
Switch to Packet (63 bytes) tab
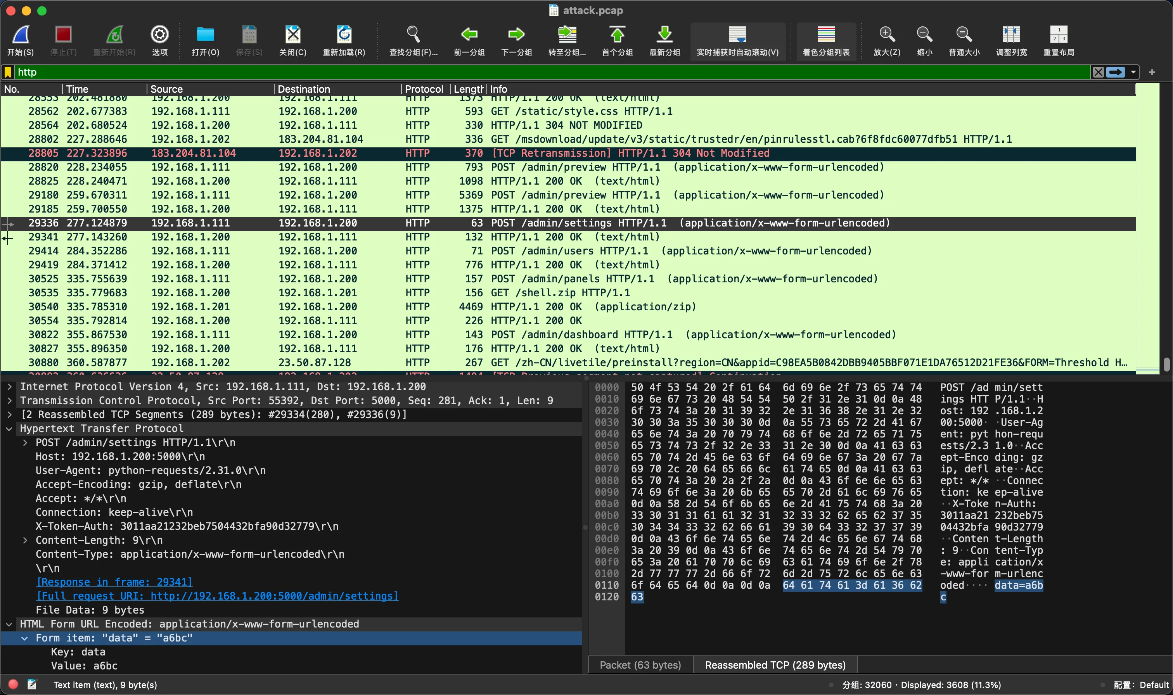[640, 665]
